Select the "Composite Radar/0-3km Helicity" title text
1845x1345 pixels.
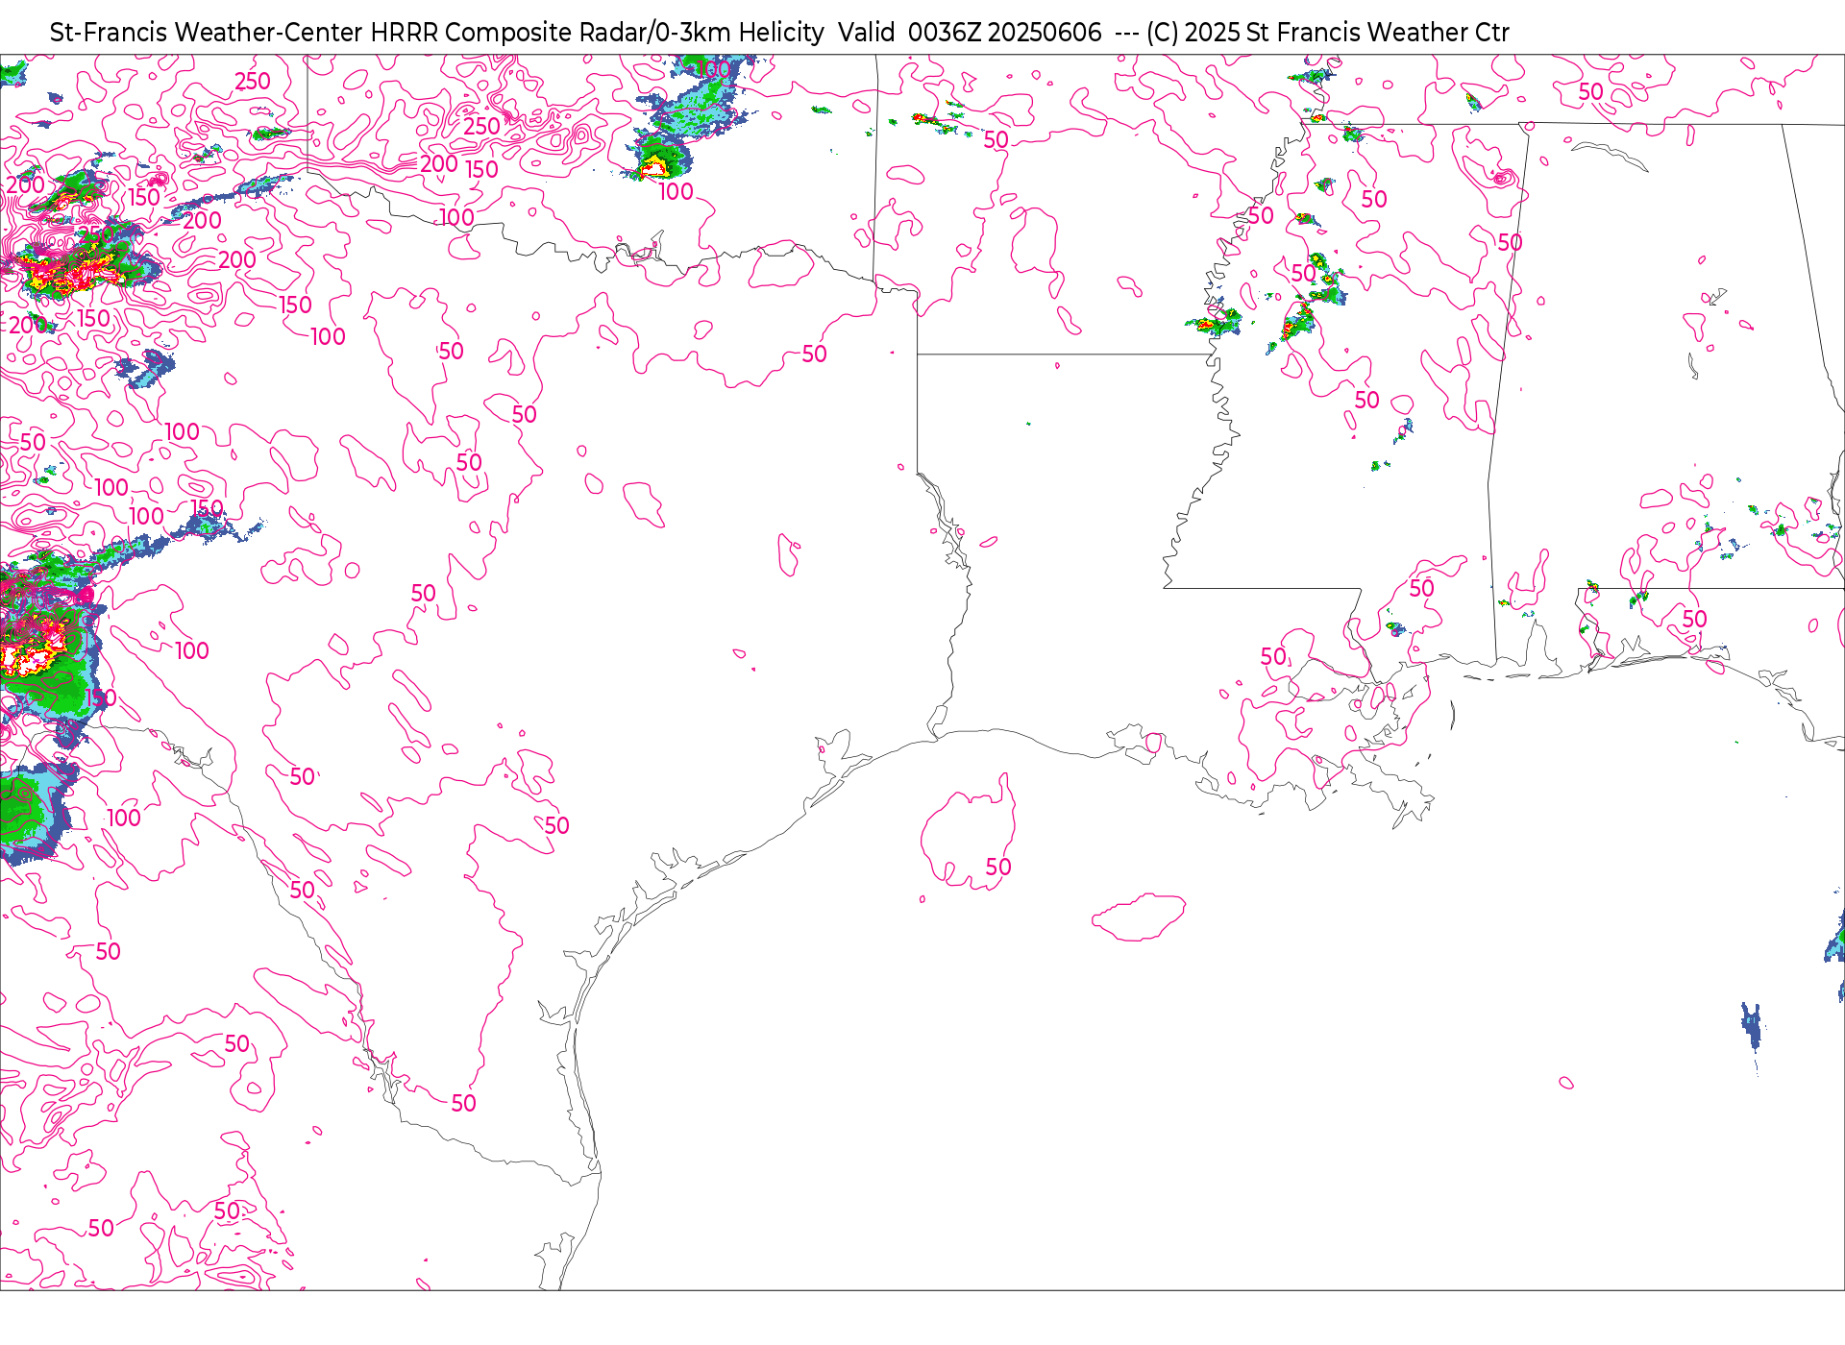pyautogui.click(x=634, y=33)
